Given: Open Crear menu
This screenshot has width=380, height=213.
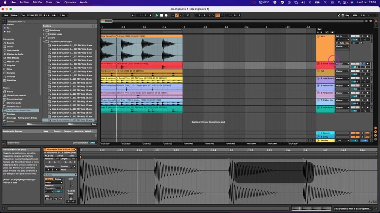Looking at the screenshot, I should (49, 2).
